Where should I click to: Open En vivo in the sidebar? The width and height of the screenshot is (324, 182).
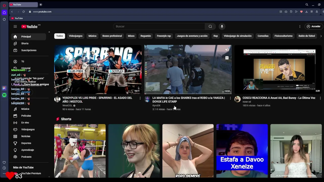click(29, 123)
